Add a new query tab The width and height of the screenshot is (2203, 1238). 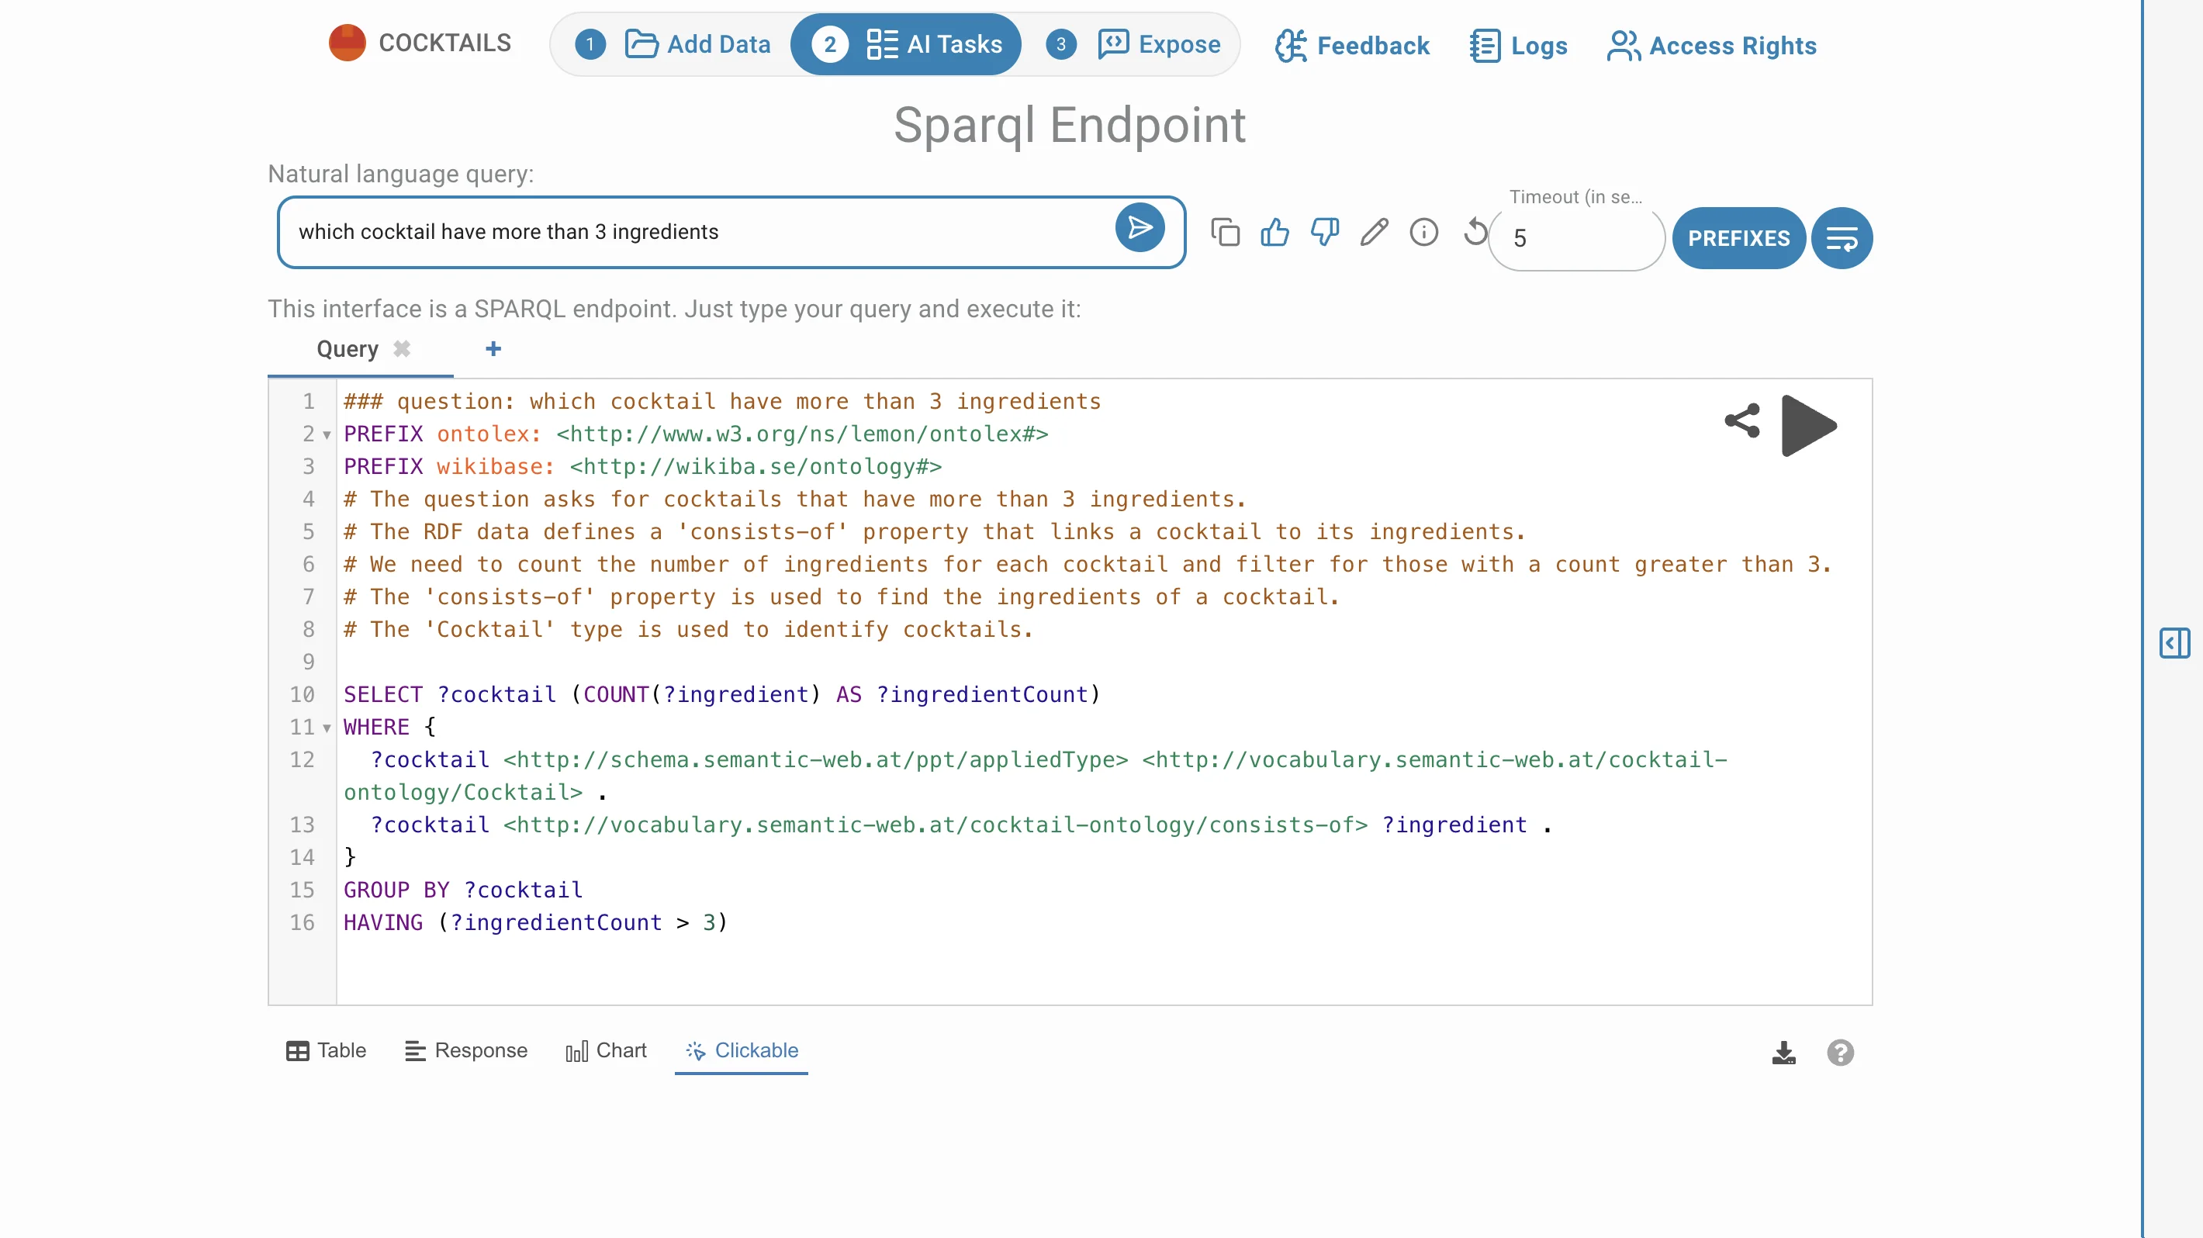click(493, 349)
